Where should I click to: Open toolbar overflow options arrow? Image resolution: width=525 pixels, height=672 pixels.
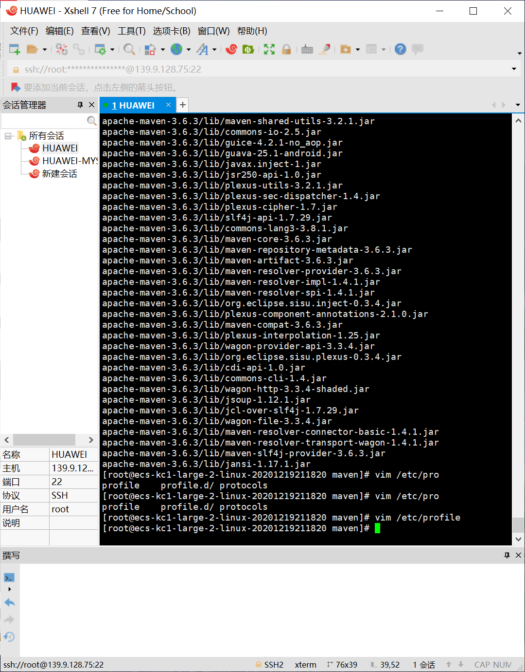click(520, 53)
